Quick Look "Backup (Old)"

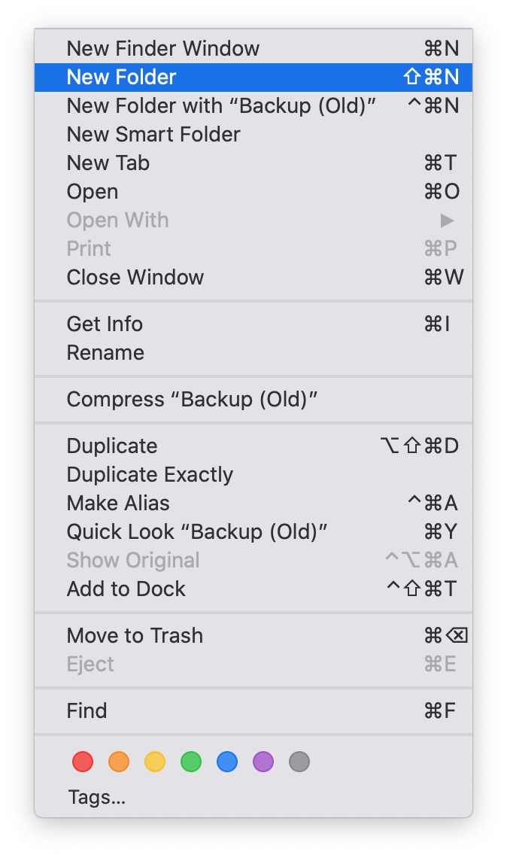coord(197,532)
